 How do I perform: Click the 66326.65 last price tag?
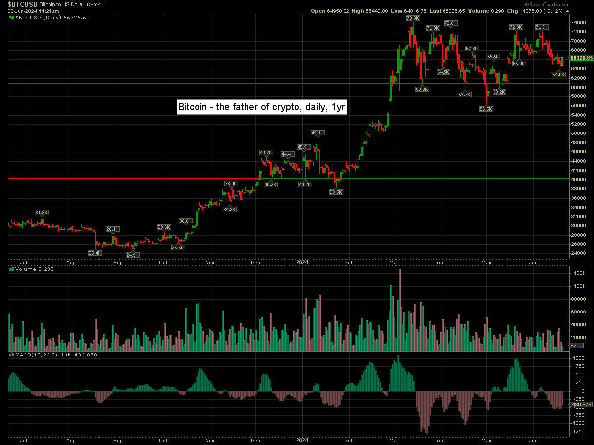[581, 58]
